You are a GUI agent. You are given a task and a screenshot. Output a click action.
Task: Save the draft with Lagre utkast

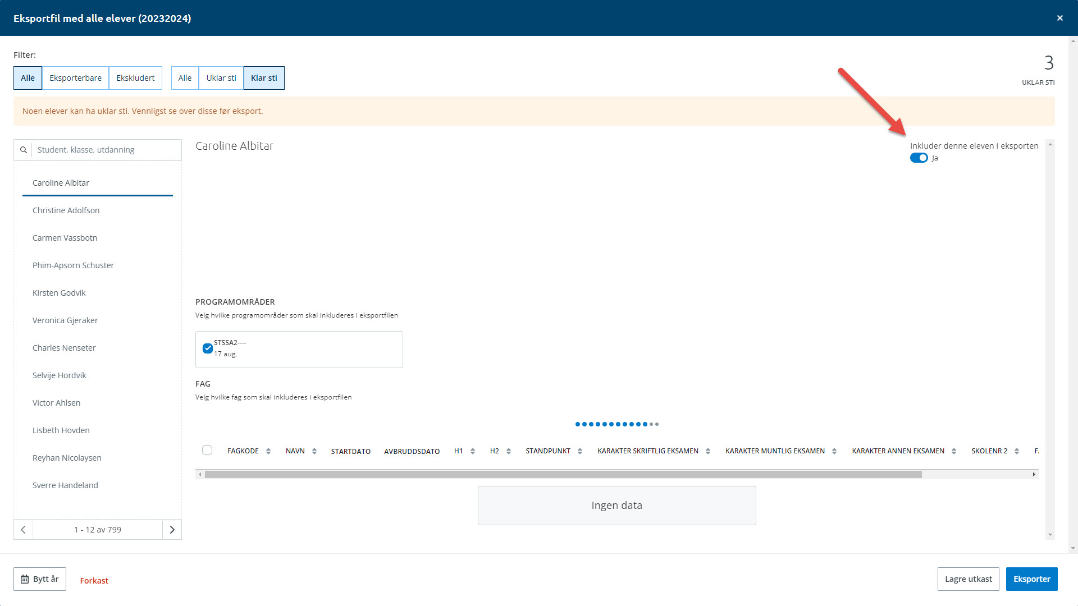point(968,579)
